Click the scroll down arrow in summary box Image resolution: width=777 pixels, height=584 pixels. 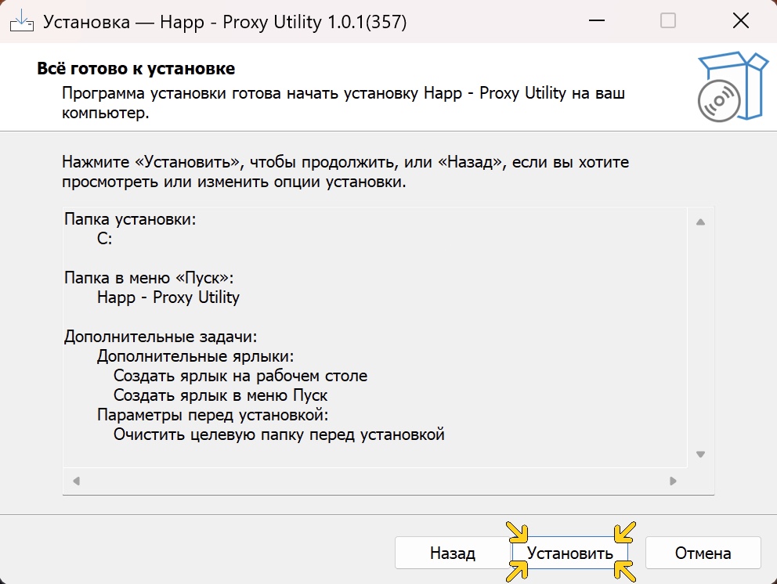point(700,454)
